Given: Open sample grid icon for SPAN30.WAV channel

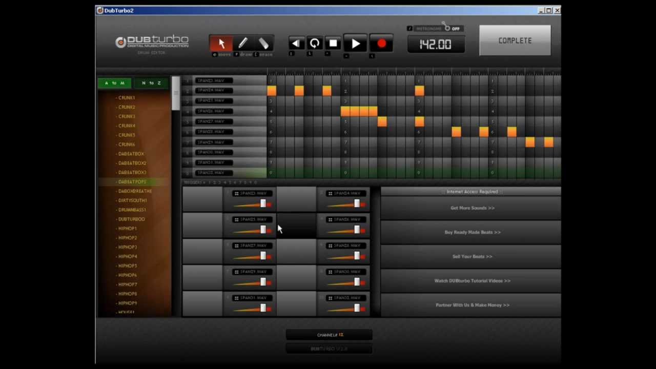Looking at the screenshot, I should [x=330, y=272].
